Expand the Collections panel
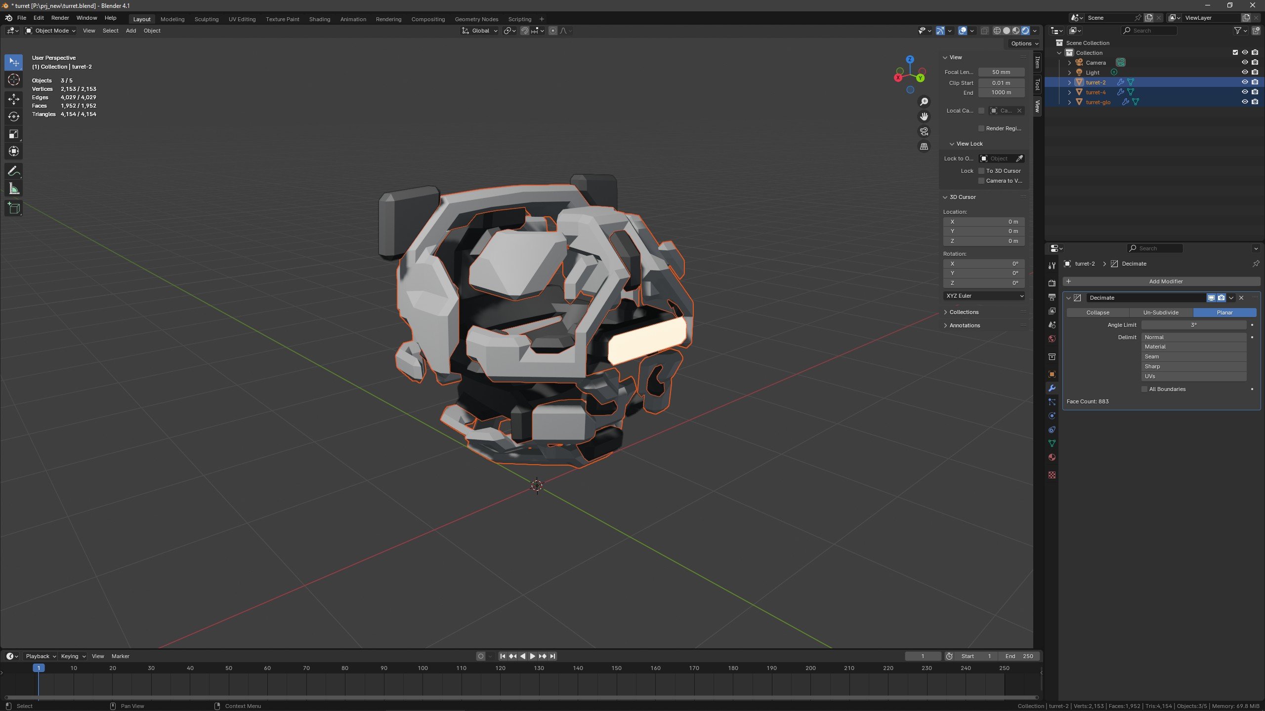Image resolution: width=1265 pixels, height=711 pixels. click(964, 312)
